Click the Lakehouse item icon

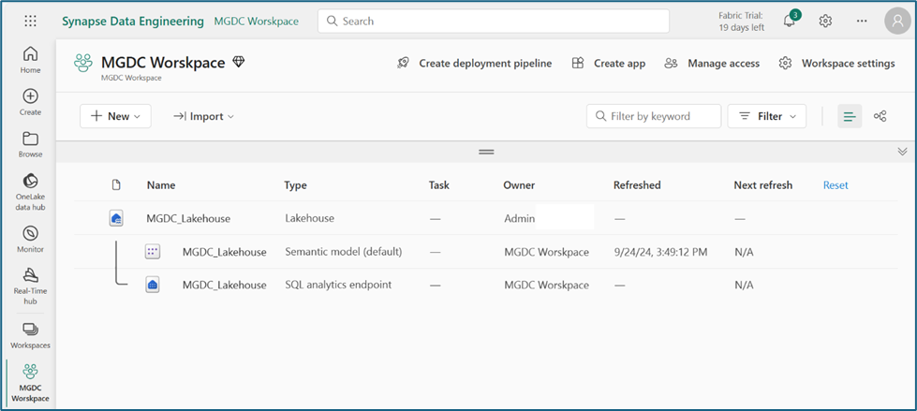[116, 219]
